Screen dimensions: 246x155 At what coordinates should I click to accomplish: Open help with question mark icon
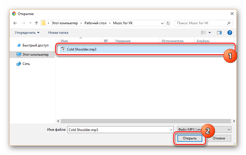230,33
